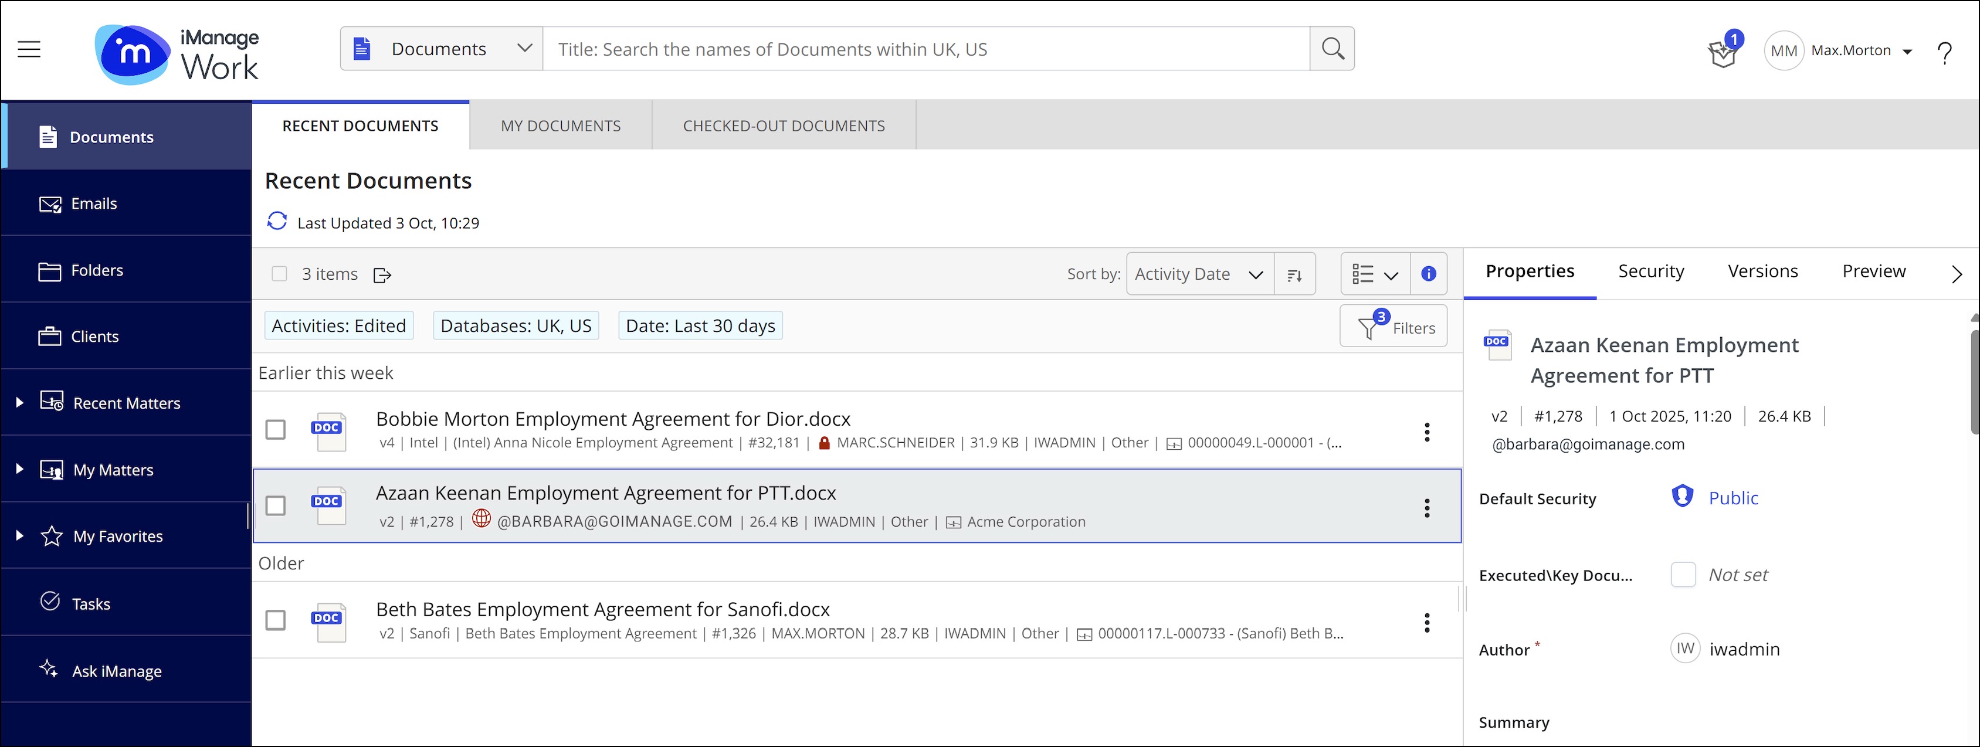Switch to the My Documents tab
The height and width of the screenshot is (747, 1980).
(x=560, y=126)
